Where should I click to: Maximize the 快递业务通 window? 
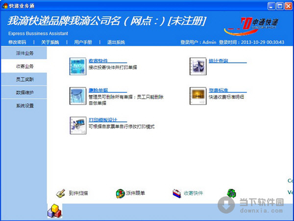[280, 6]
